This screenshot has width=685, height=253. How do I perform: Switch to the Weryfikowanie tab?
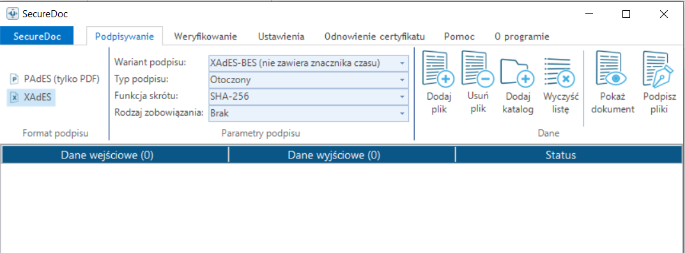point(205,36)
